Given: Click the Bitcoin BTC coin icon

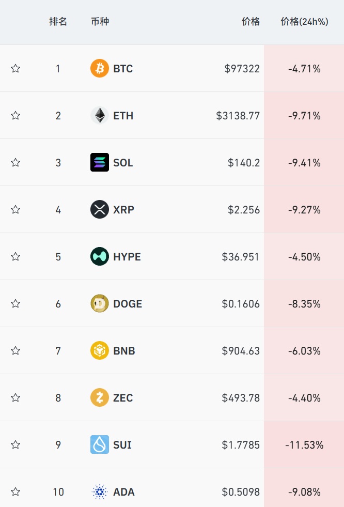Looking at the screenshot, I should (x=99, y=68).
